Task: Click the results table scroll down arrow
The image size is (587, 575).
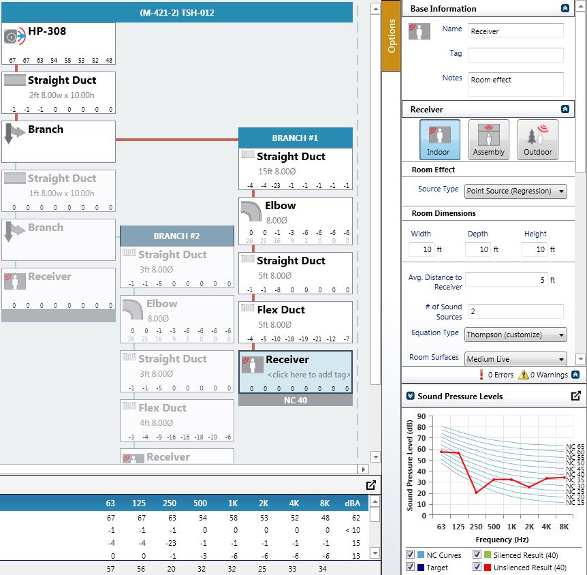Action: (x=375, y=553)
